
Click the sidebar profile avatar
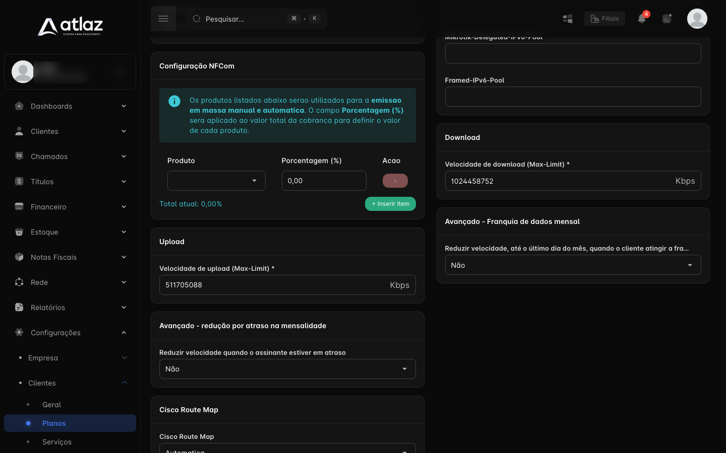(23, 71)
